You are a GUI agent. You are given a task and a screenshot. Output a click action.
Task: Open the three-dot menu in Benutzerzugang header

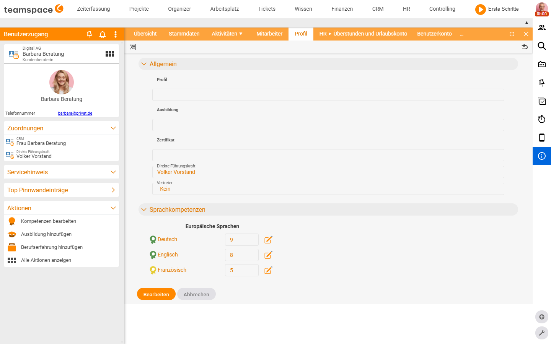[116, 34]
